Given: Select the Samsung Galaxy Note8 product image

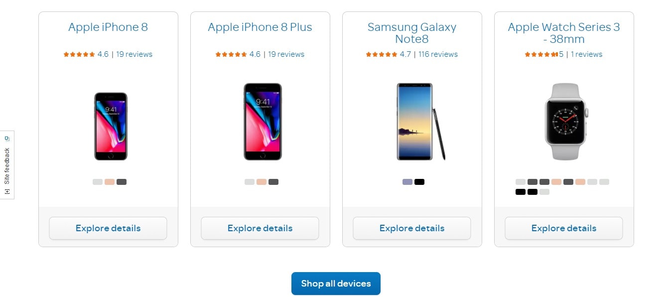Looking at the screenshot, I should [421, 122].
